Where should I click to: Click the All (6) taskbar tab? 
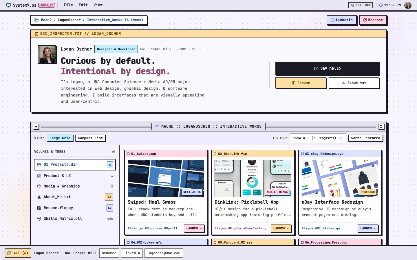[x=18, y=253]
